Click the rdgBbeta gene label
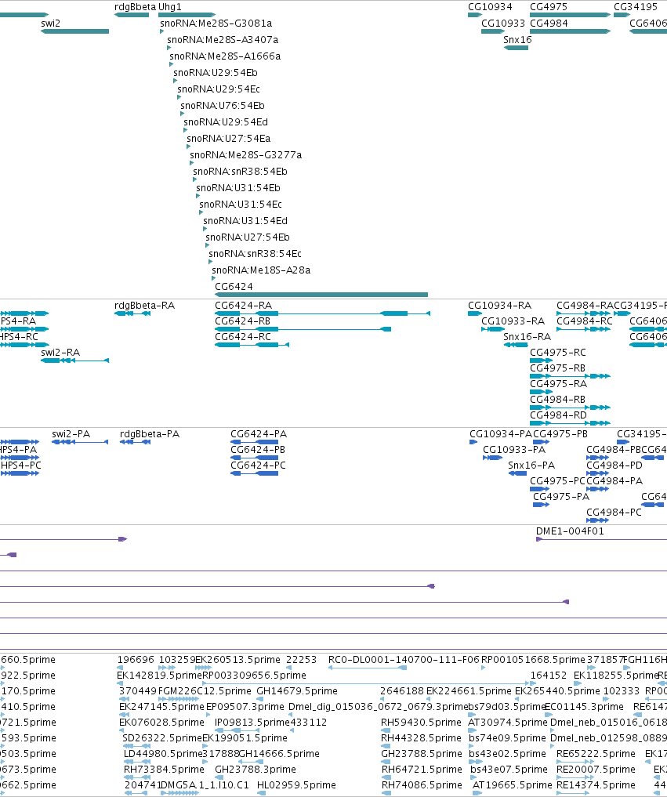The width and height of the screenshot is (667, 797). point(136,7)
